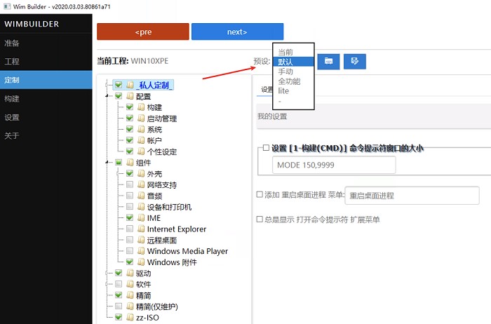Viewport: 491px width, 324px height.
Task: Select the 定制 sidebar item
Action: 46,80
